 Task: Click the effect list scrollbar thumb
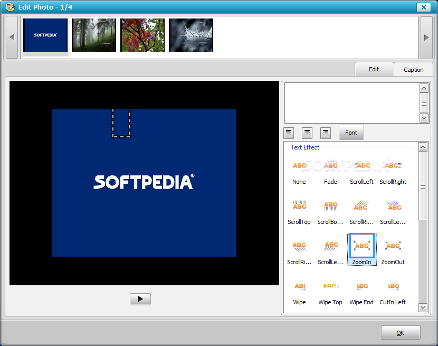[423, 186]
